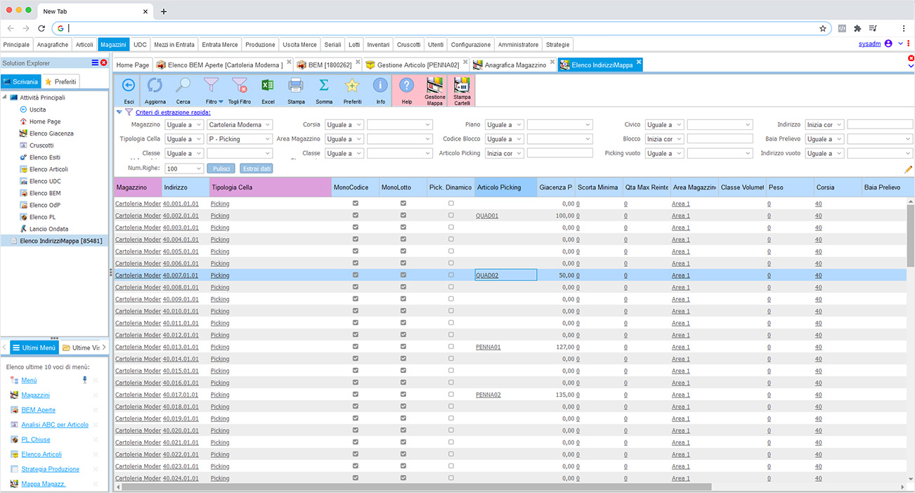
Task: Click the Aggiorna refresh icon
Action: click(155, 85)
